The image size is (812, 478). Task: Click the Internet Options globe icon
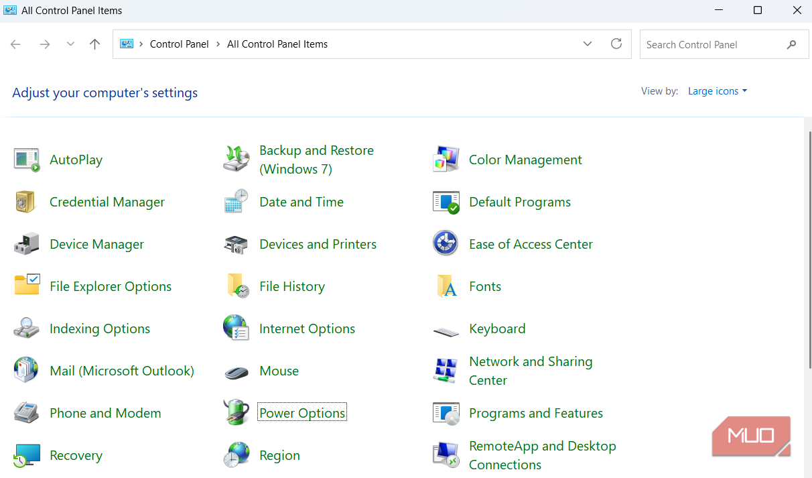(236, 328)
